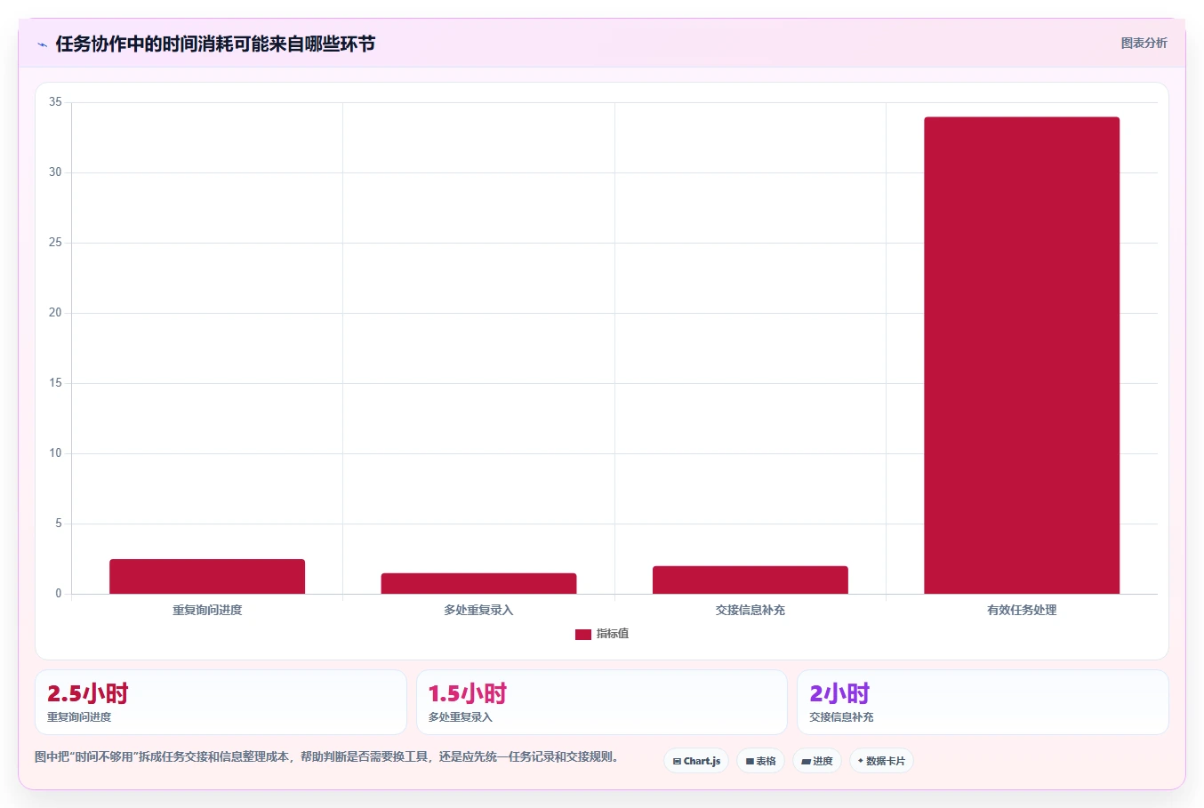
Task: Open the 1.5小时 data card
Action: pyautogui.click(x=602, y=702)
